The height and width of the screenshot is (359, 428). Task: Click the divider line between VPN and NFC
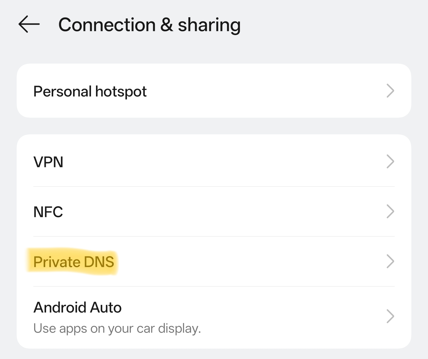click(214, 187)
